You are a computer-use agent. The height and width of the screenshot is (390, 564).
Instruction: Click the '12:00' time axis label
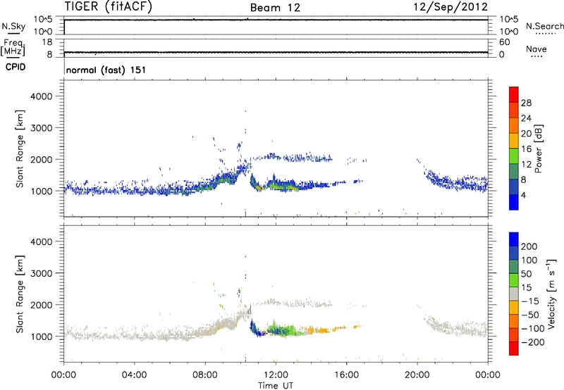pos(276,375)
